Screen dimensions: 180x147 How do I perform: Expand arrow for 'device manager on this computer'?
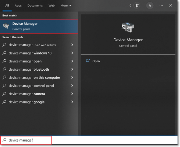[72, 77]
